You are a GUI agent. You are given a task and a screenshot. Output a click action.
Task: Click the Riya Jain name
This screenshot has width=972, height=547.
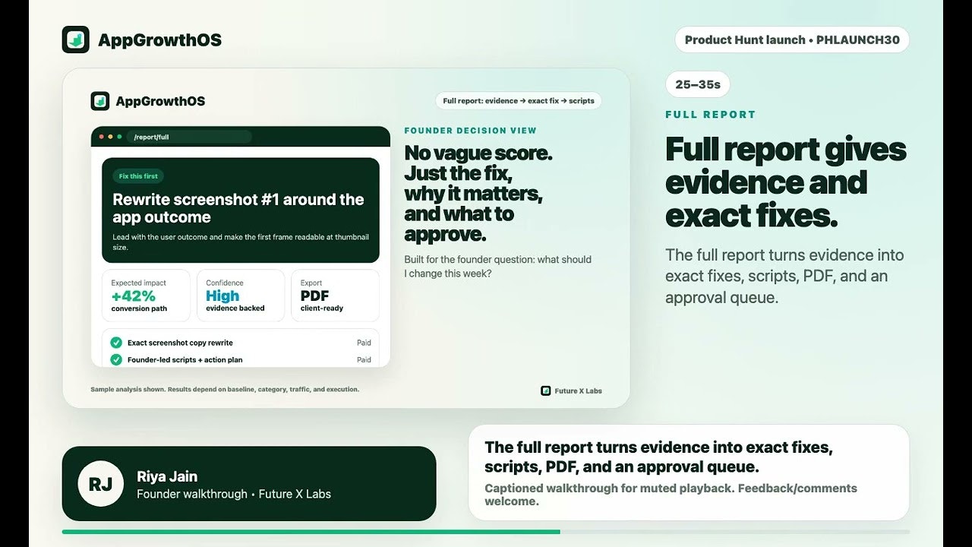point(167,476)
